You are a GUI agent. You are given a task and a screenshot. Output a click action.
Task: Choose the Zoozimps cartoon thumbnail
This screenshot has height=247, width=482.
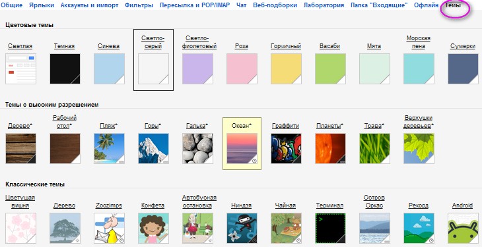(109, 229)
